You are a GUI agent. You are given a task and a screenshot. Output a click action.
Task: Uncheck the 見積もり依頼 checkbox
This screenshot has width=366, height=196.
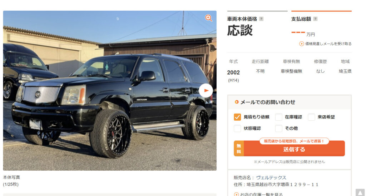(237, 117)
